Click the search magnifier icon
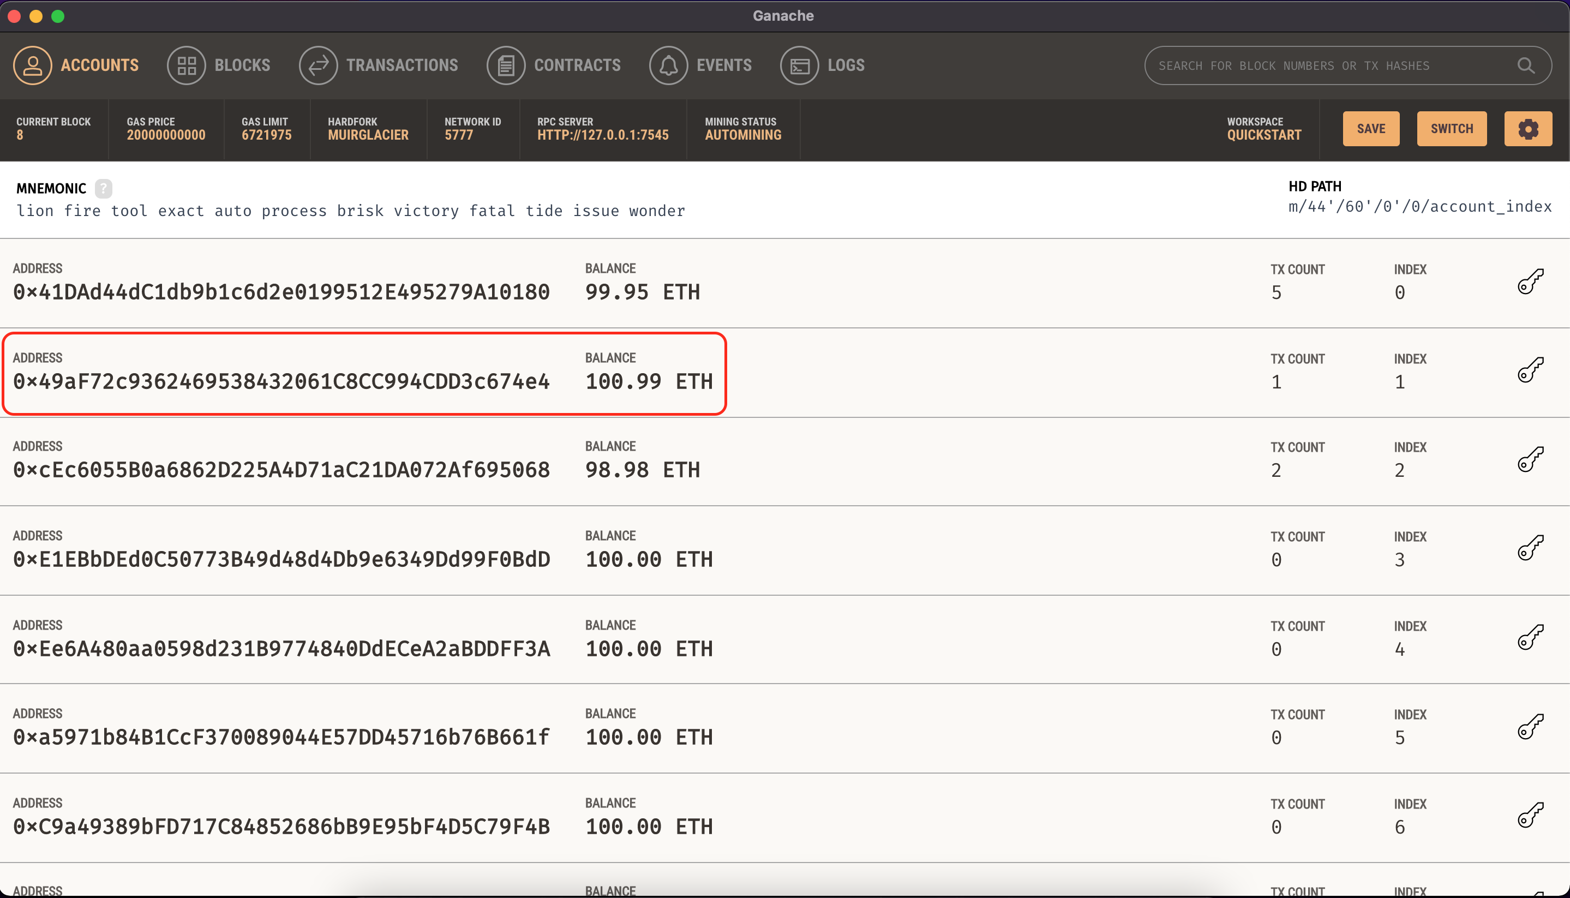 [1526, 65]
